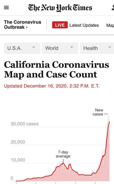Open the account icon beside the logo

[x=113, y=8]
